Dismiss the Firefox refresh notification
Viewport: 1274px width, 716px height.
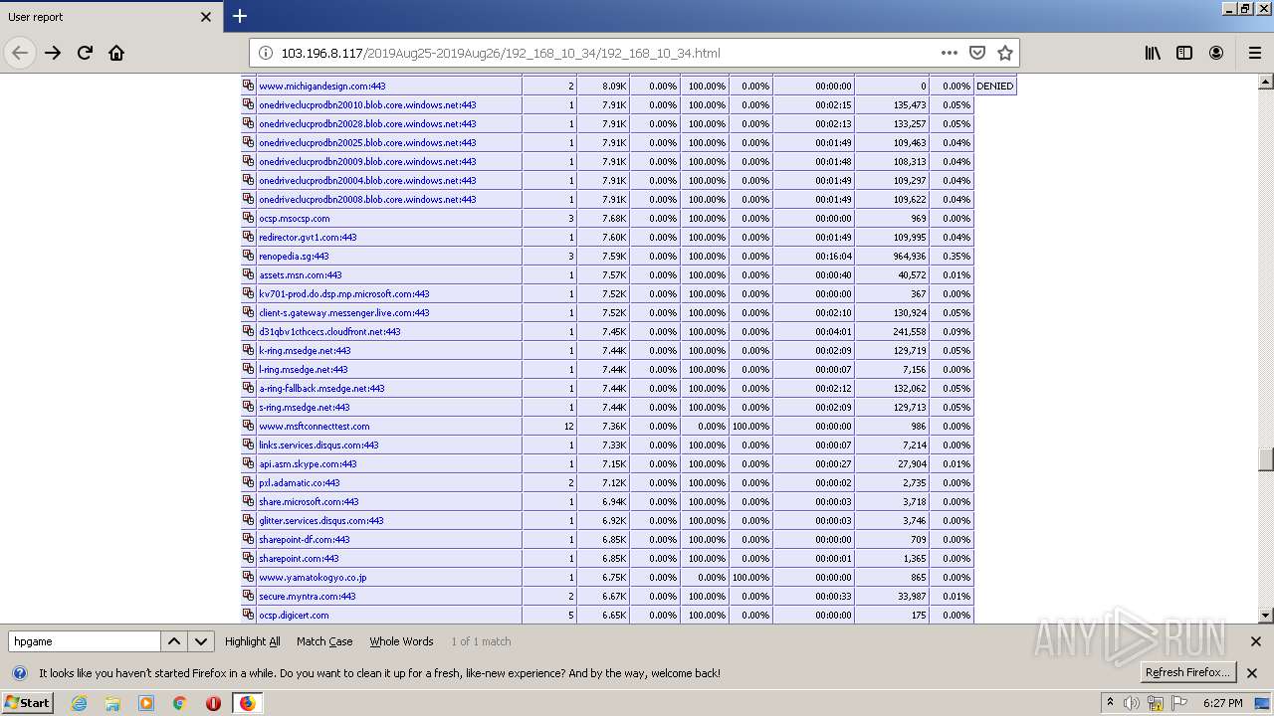[1252, 673]
